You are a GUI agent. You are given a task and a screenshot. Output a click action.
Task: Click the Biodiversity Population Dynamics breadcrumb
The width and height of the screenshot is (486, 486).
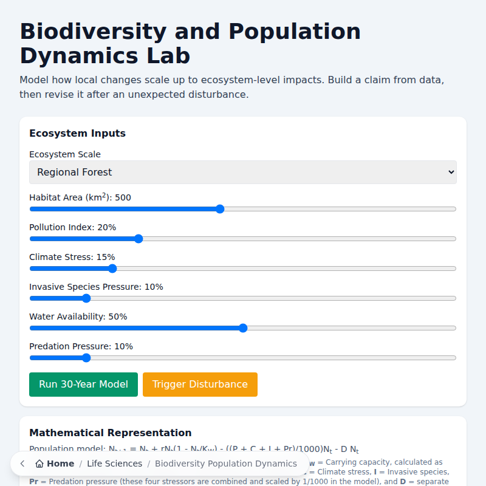(225, 464)
